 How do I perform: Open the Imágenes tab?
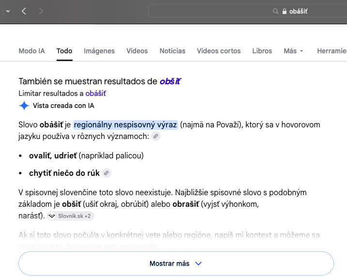point(99,51)
